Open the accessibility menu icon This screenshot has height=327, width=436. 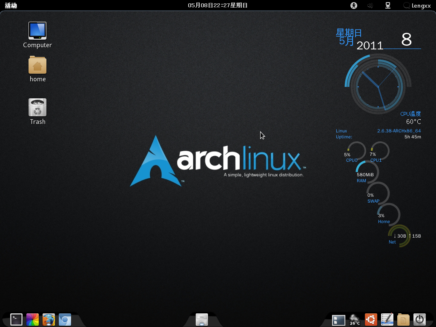click(354, 5)
